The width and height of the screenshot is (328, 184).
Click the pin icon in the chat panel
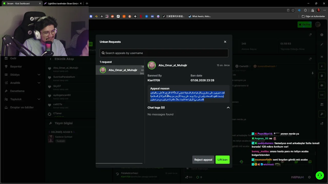[312, 73]
